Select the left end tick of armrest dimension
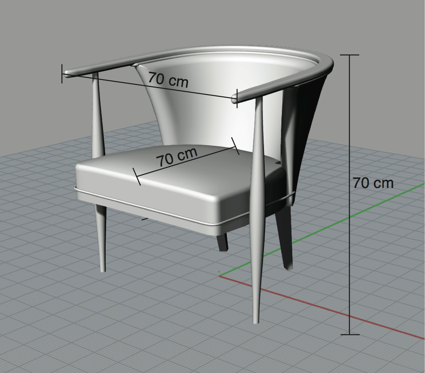The width and height of the screenshot is (425, 373). (x=62, y=73)
